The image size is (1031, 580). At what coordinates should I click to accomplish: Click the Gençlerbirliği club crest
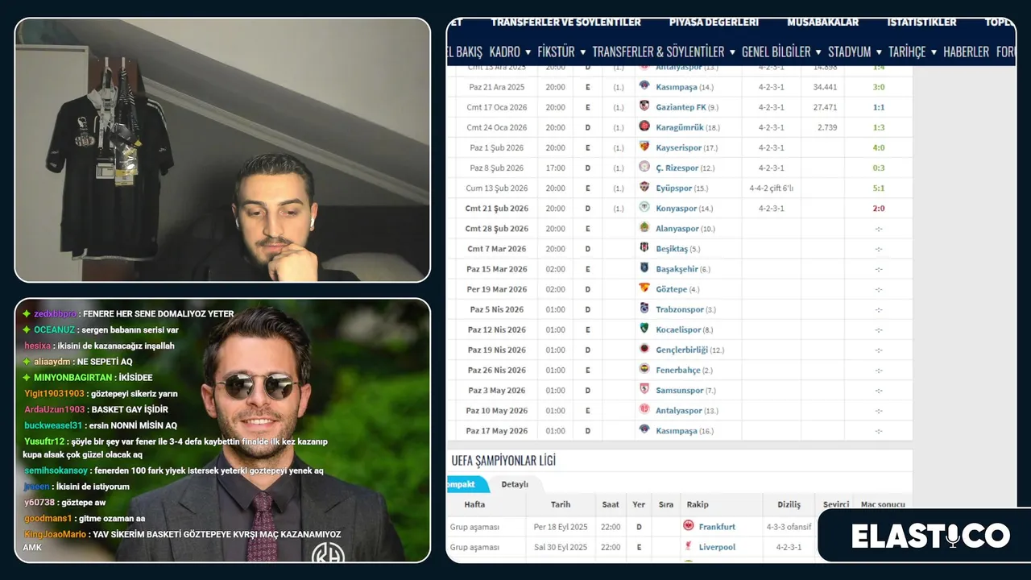coord(644,349)
